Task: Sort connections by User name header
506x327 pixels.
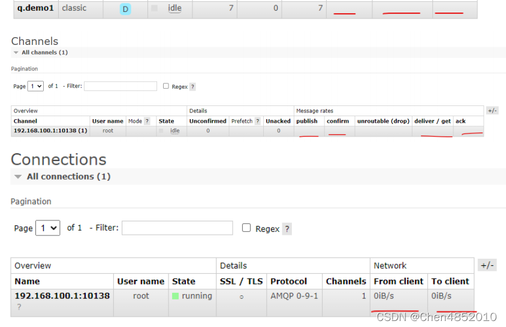Action: [x=141, y=281]
